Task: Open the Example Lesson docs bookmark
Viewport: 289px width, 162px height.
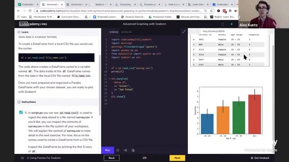Action: 105,17
